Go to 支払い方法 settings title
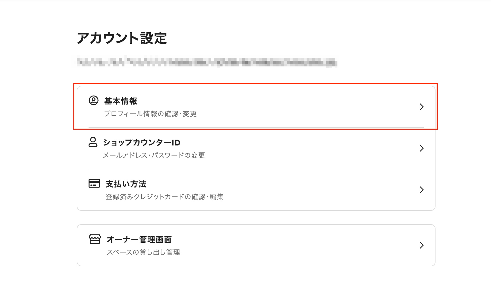 [x=126, y=184]
